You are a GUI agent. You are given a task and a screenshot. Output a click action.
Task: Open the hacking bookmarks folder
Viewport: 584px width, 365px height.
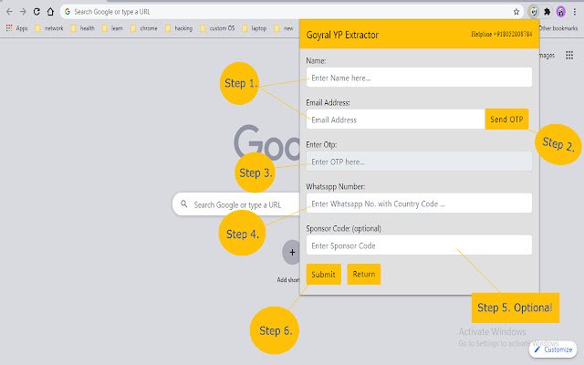pos(179,28)
